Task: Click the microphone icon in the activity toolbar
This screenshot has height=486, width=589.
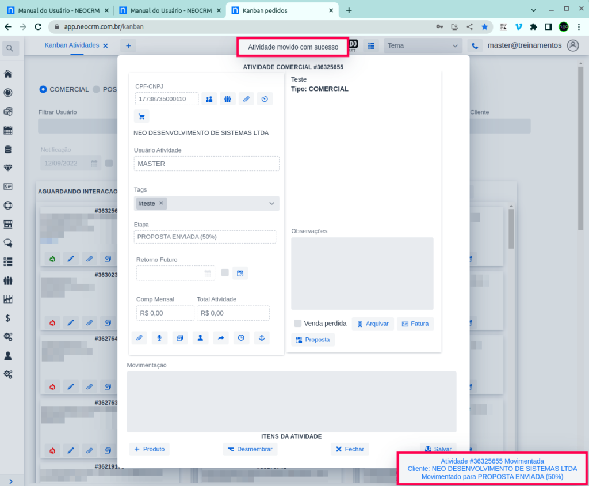Action: pos(159,338)
